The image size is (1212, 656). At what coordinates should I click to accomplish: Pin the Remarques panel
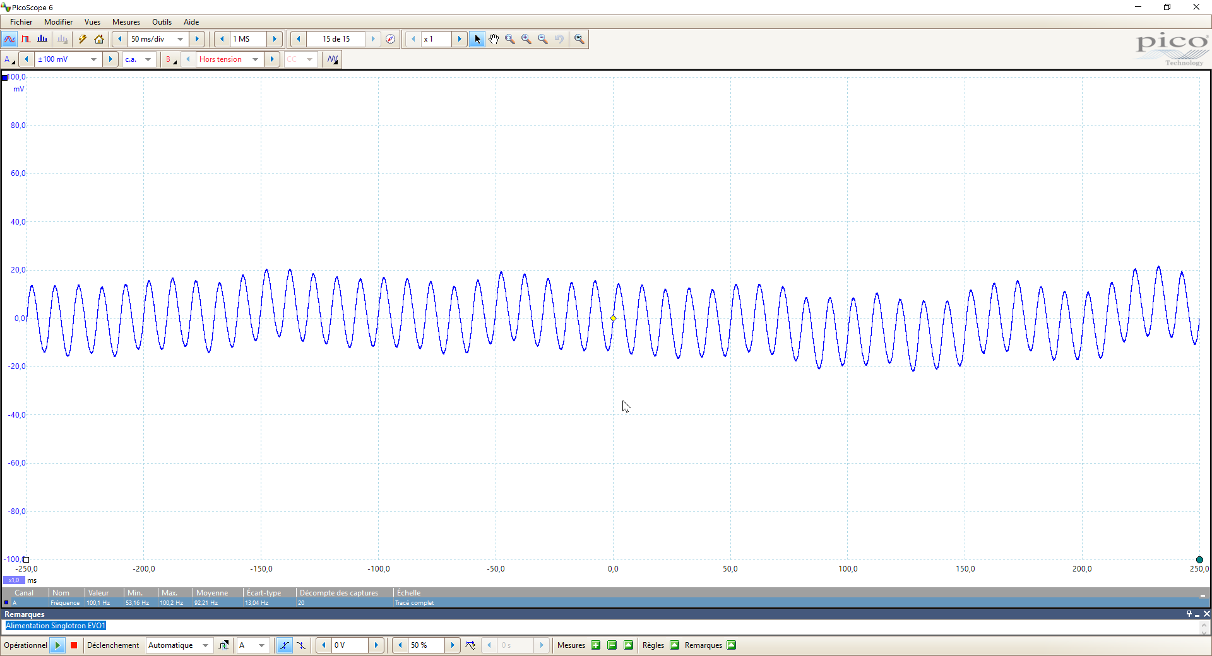[1189, 614]
